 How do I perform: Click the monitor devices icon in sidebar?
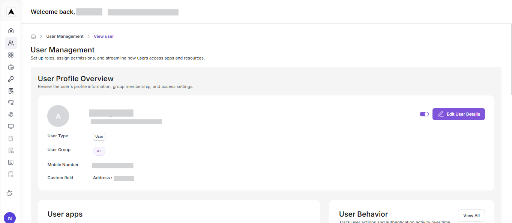(x=11, y=126)
